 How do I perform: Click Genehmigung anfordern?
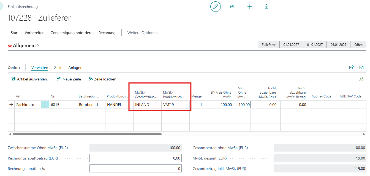pyautogui.click(x=72, y=33)
